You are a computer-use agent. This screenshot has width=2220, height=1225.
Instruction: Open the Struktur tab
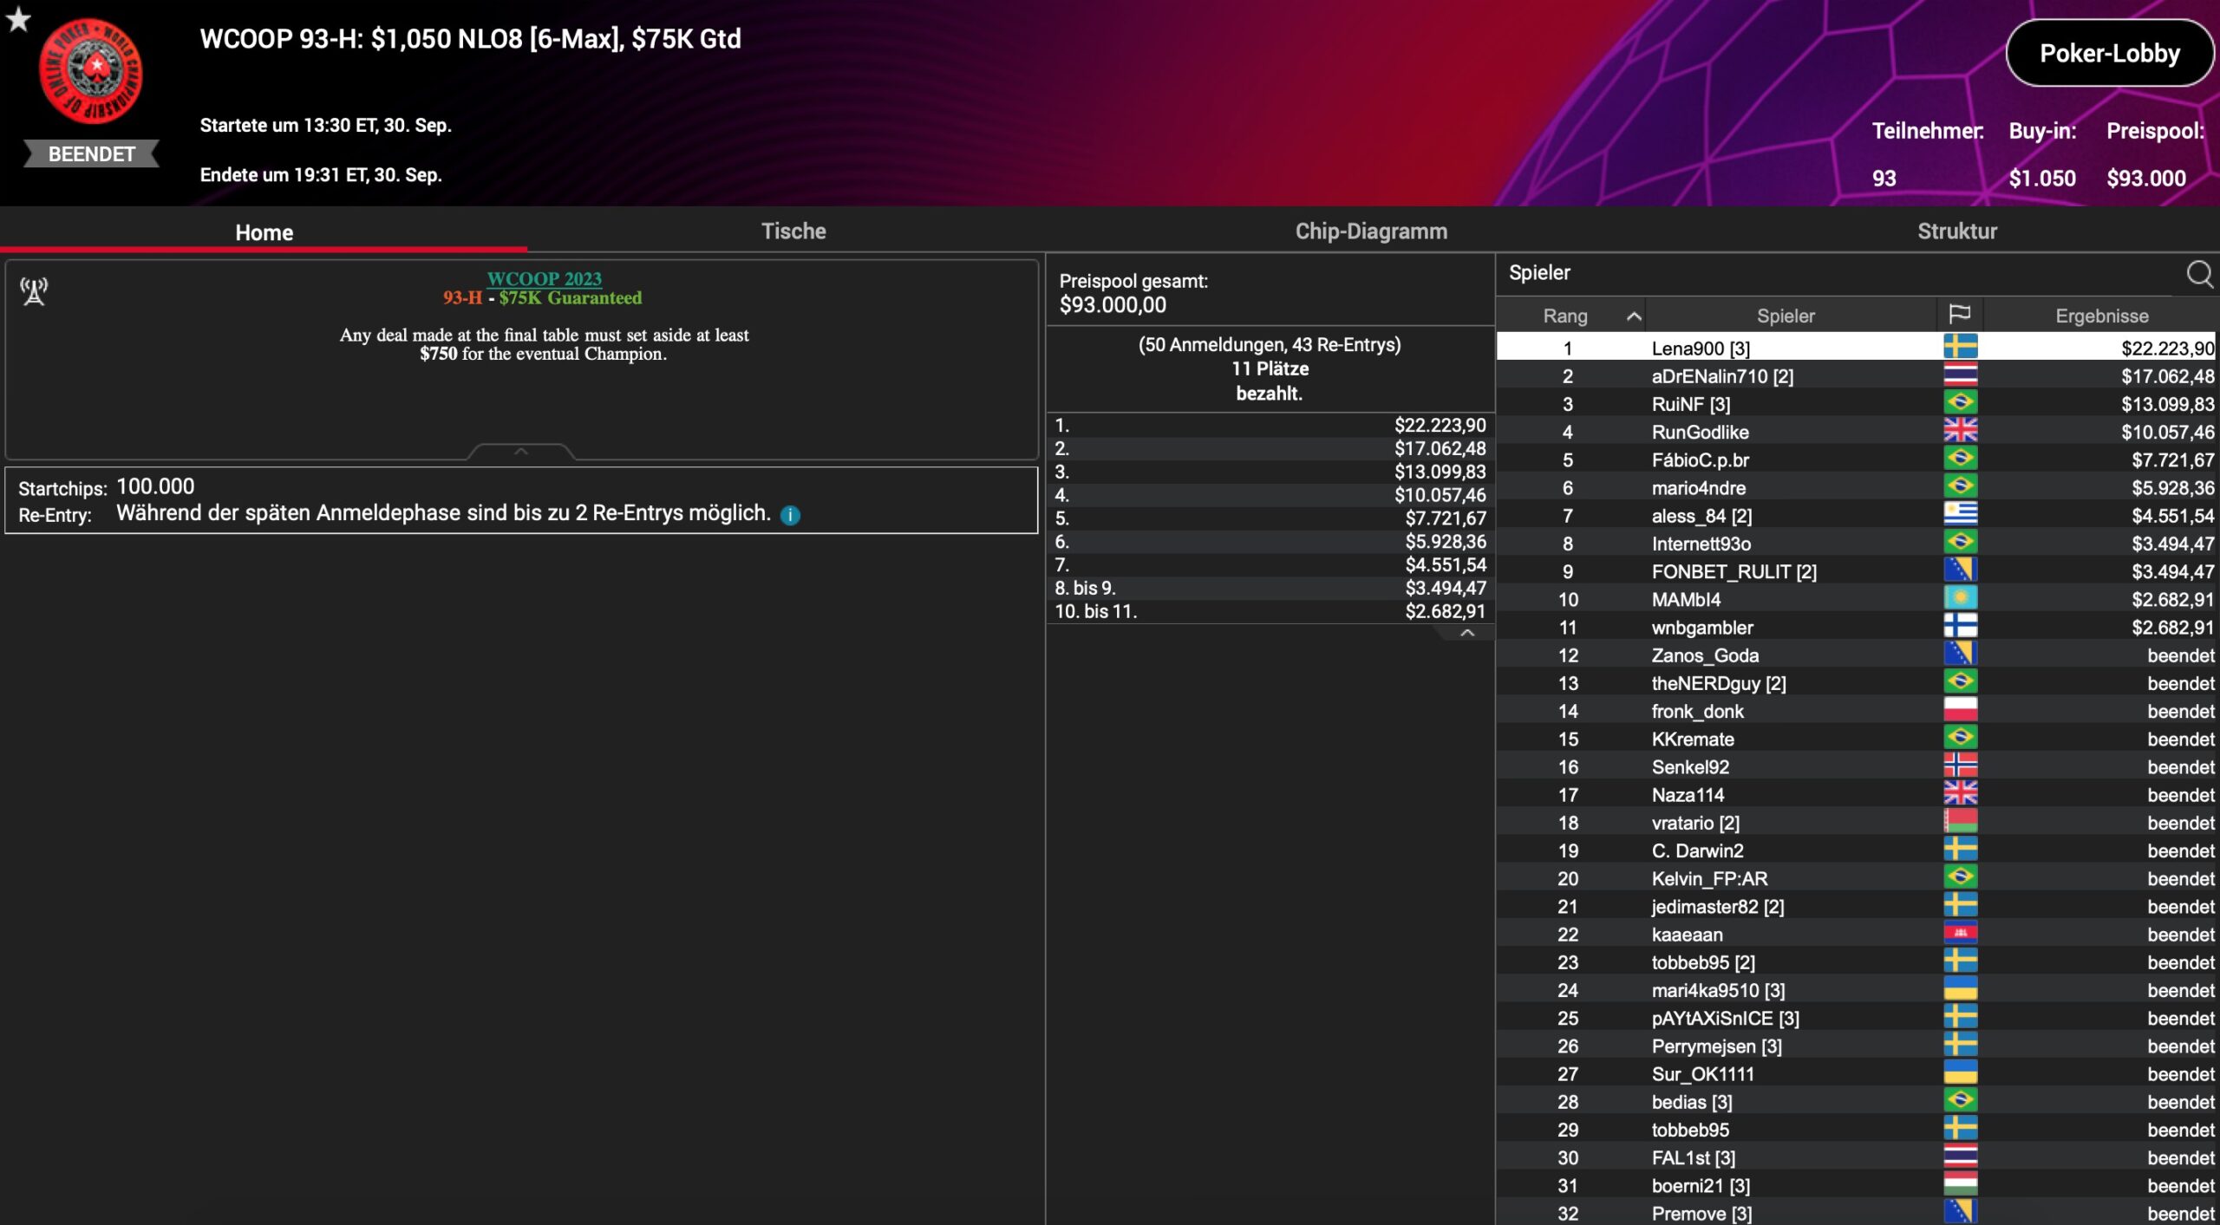[x=1956, y=231]
